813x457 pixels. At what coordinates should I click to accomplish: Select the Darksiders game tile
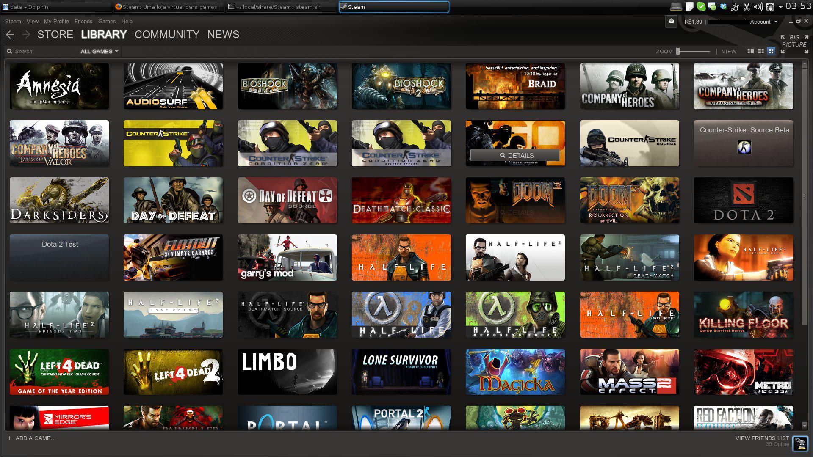[x=59, y=200]
